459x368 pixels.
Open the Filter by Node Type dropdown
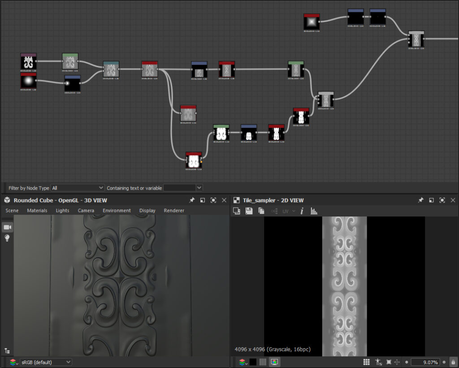coord(78,188)
